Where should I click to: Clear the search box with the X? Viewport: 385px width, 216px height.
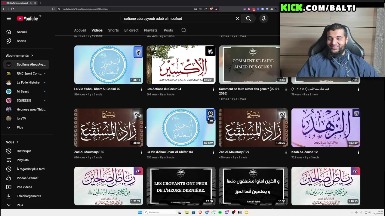pyautogui.click(x=238, y=19)
